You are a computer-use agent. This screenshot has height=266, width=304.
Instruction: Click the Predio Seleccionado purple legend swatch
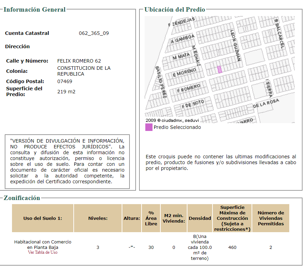pos(149,127)
